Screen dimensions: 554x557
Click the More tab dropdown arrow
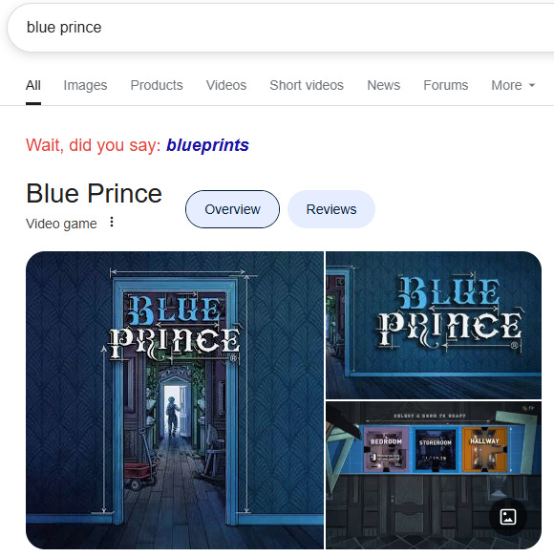tap(532, 85)
